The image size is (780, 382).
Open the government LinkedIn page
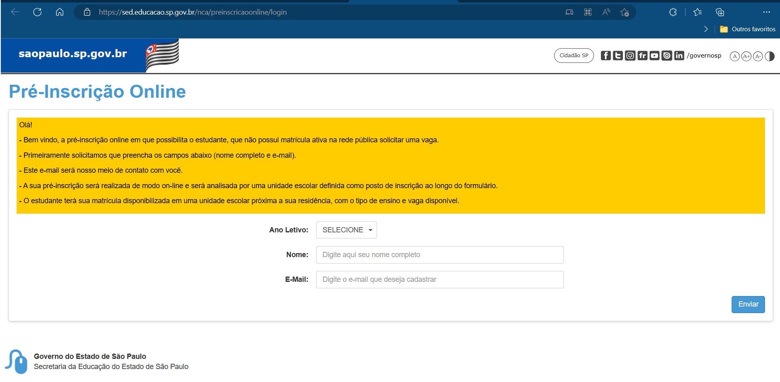[679, 56]
